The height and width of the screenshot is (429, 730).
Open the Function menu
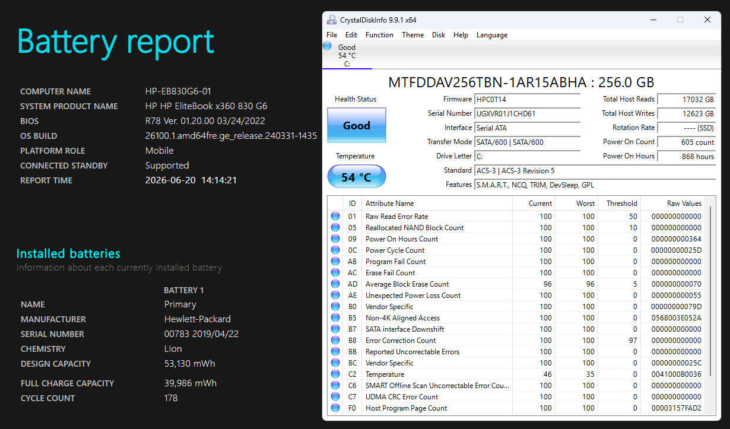(379, 35)
